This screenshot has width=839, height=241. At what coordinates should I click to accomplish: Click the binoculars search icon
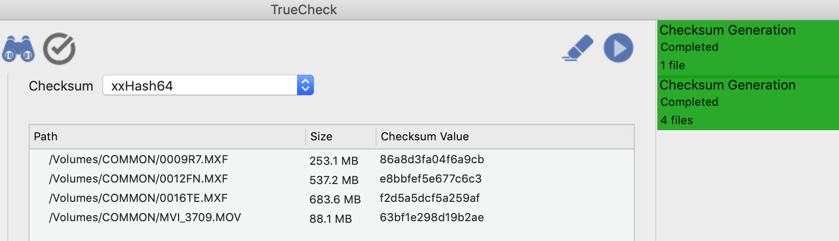click(18, 49)
